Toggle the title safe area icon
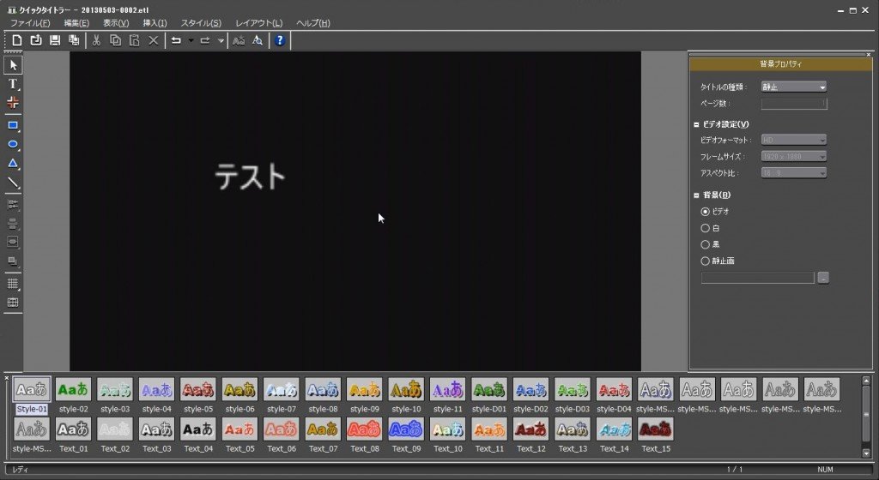The image size is (879, 480). [x=13, y=303]
